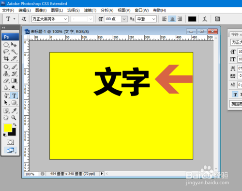The image size is (242, 191).
Task: Toggle text orientation in options bar
Action: click(x=24, y=19)
